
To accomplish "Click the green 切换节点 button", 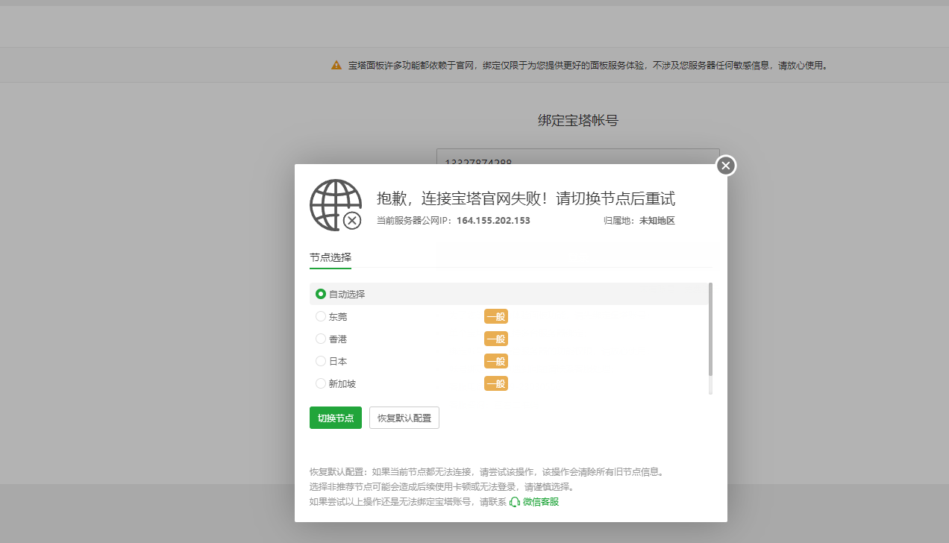I will pos(336,418).
